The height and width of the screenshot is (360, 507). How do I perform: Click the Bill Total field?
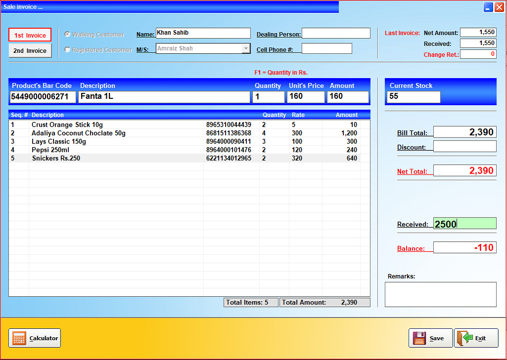(x=464, y=132)
